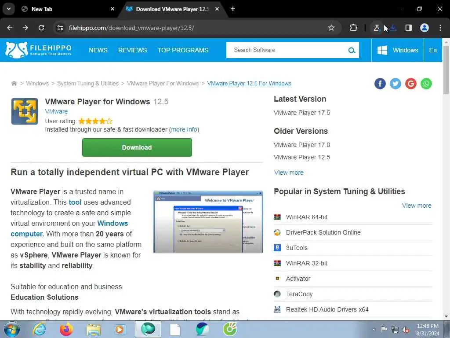Share via Google icon
This screenshot has width=450, height=338.
coord(411,84)
